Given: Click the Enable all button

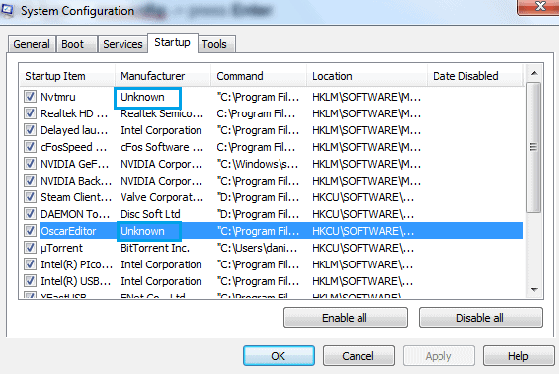Looking at the screenshot, I should [345, 318].
